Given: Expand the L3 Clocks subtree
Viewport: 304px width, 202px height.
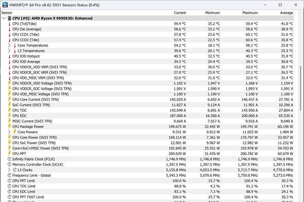Looking at the screenshot, I should [x=9, y=170].
